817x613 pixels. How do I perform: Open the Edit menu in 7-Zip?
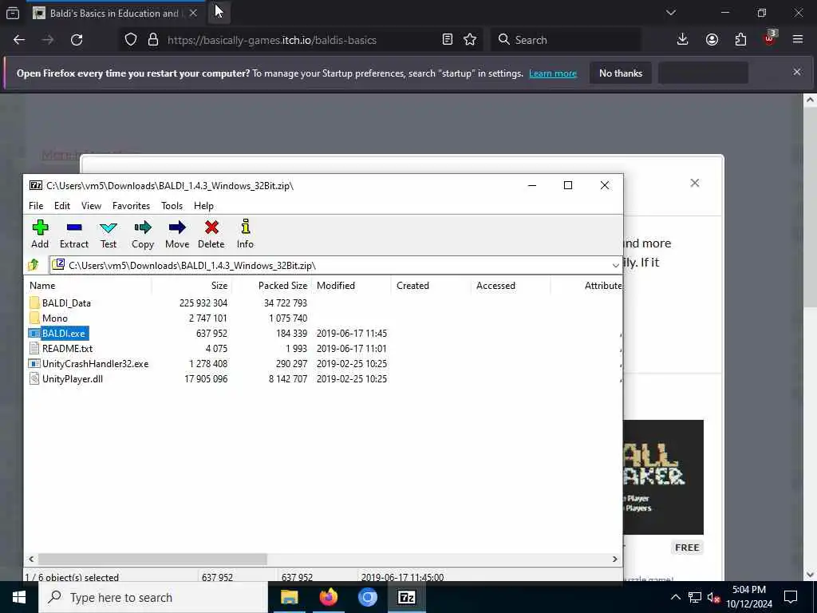pyautogui.click(x=62, y=206)
